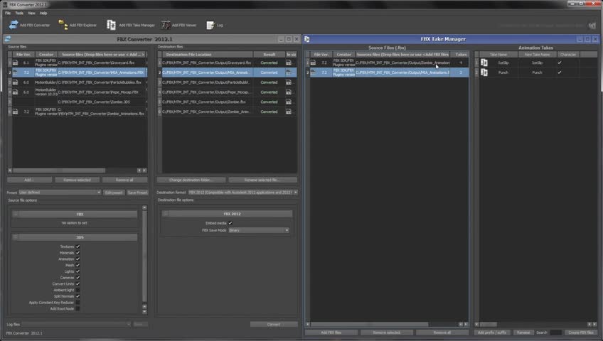Click the file icon of the Graveyard.fbx source row

(x=16, y=63)
